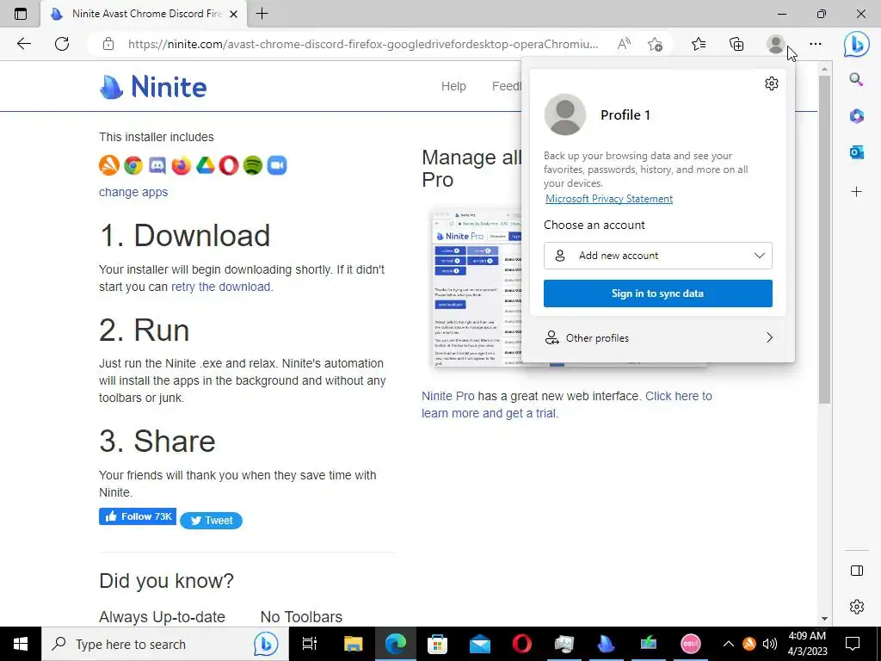Click retry the download link
881x661 pixels.
[221, 287]
